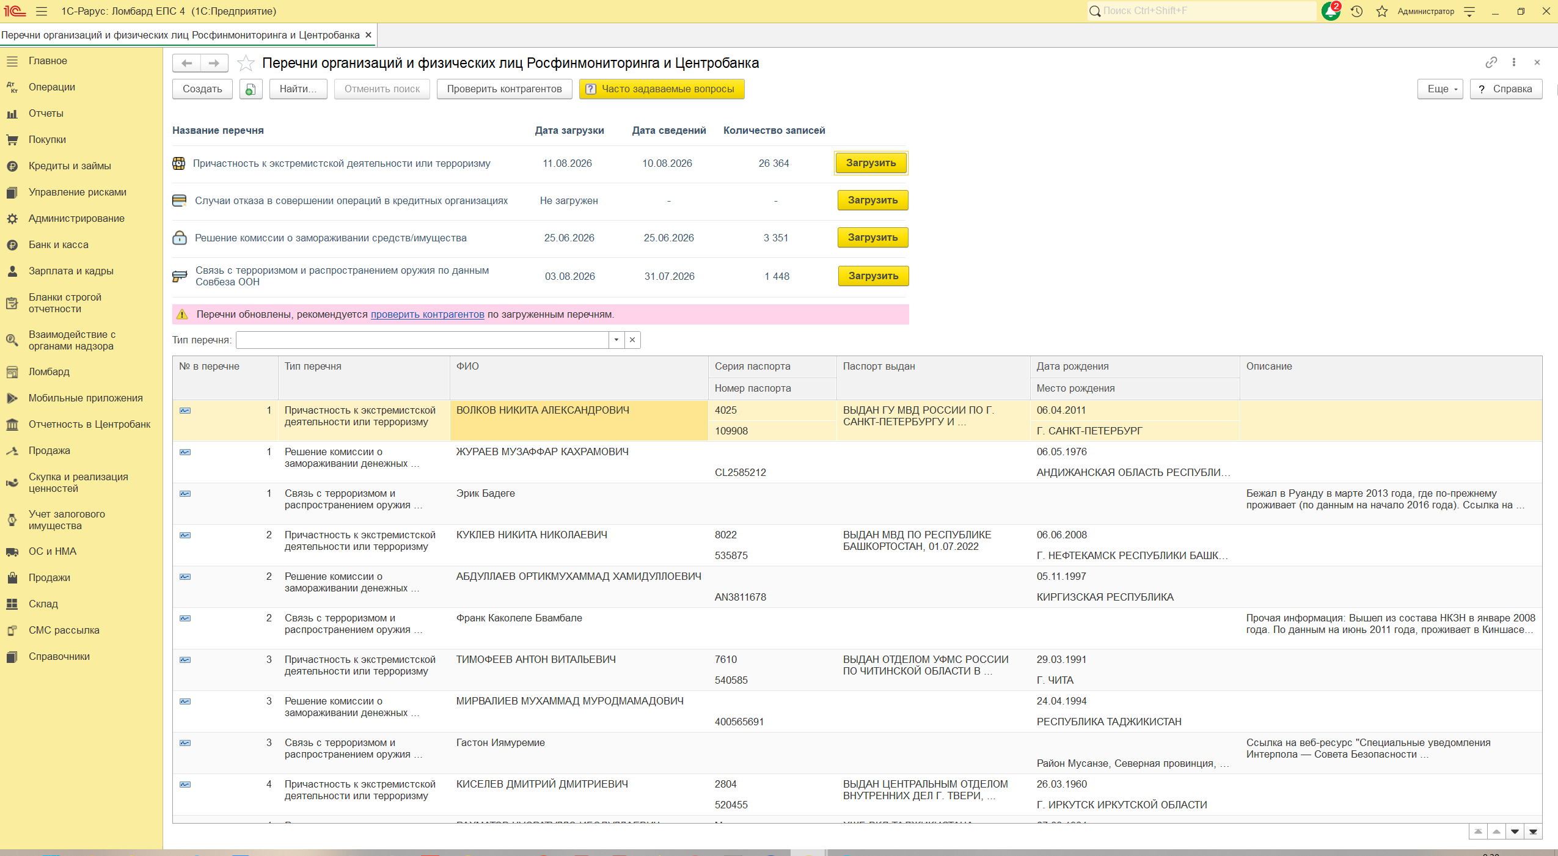Click the Администрирование gear icon
This screenshot has height=856, width=1558.
click(x=12, y=219)
